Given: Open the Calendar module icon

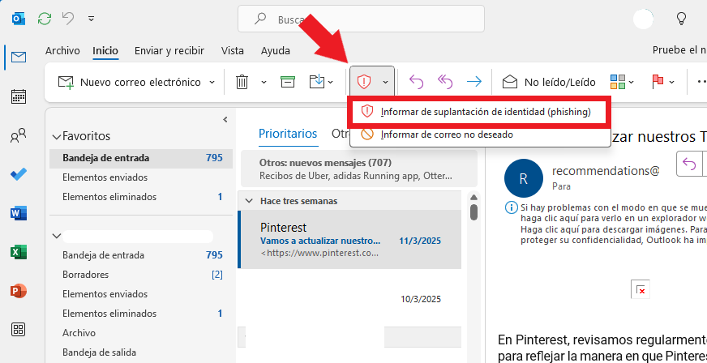Looking at the screenshot, I should (19, 96).
